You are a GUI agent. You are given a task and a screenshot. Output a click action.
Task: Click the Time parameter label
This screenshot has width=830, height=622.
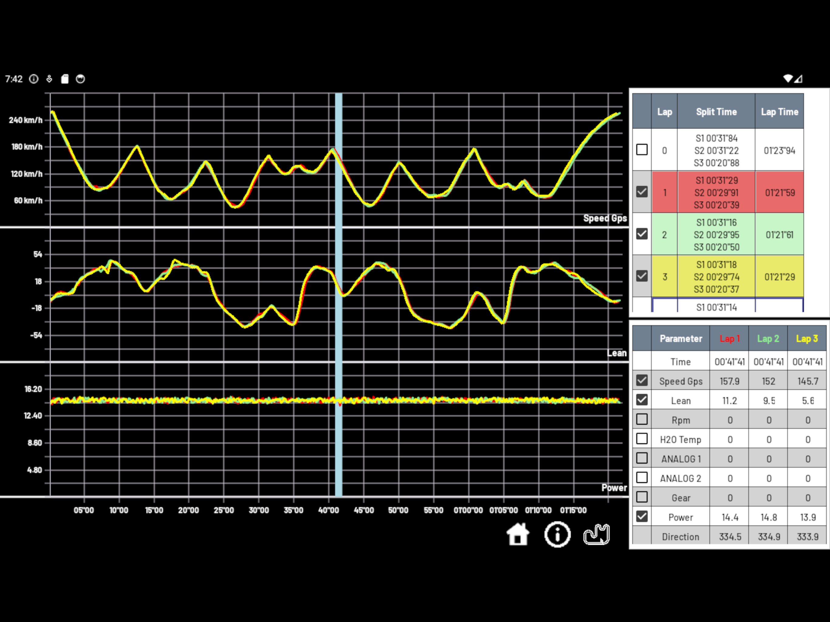pos(680,362)
